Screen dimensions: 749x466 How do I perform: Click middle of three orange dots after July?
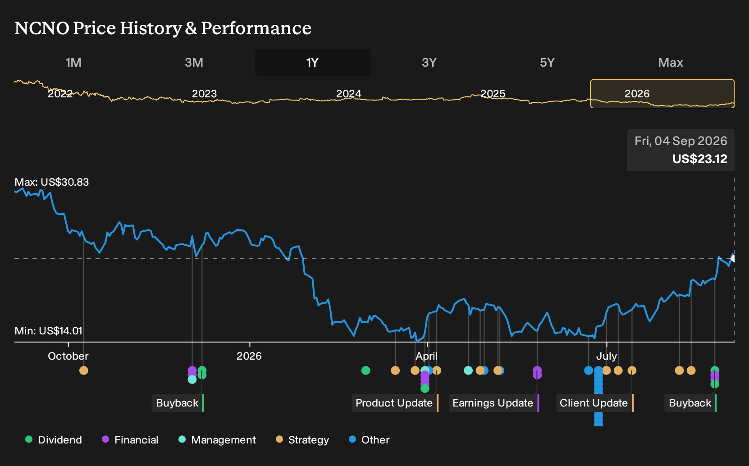click(618, 370)
